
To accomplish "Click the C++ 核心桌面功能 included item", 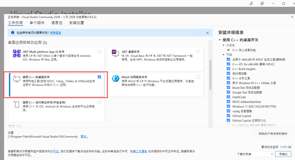I will [244, 50].
